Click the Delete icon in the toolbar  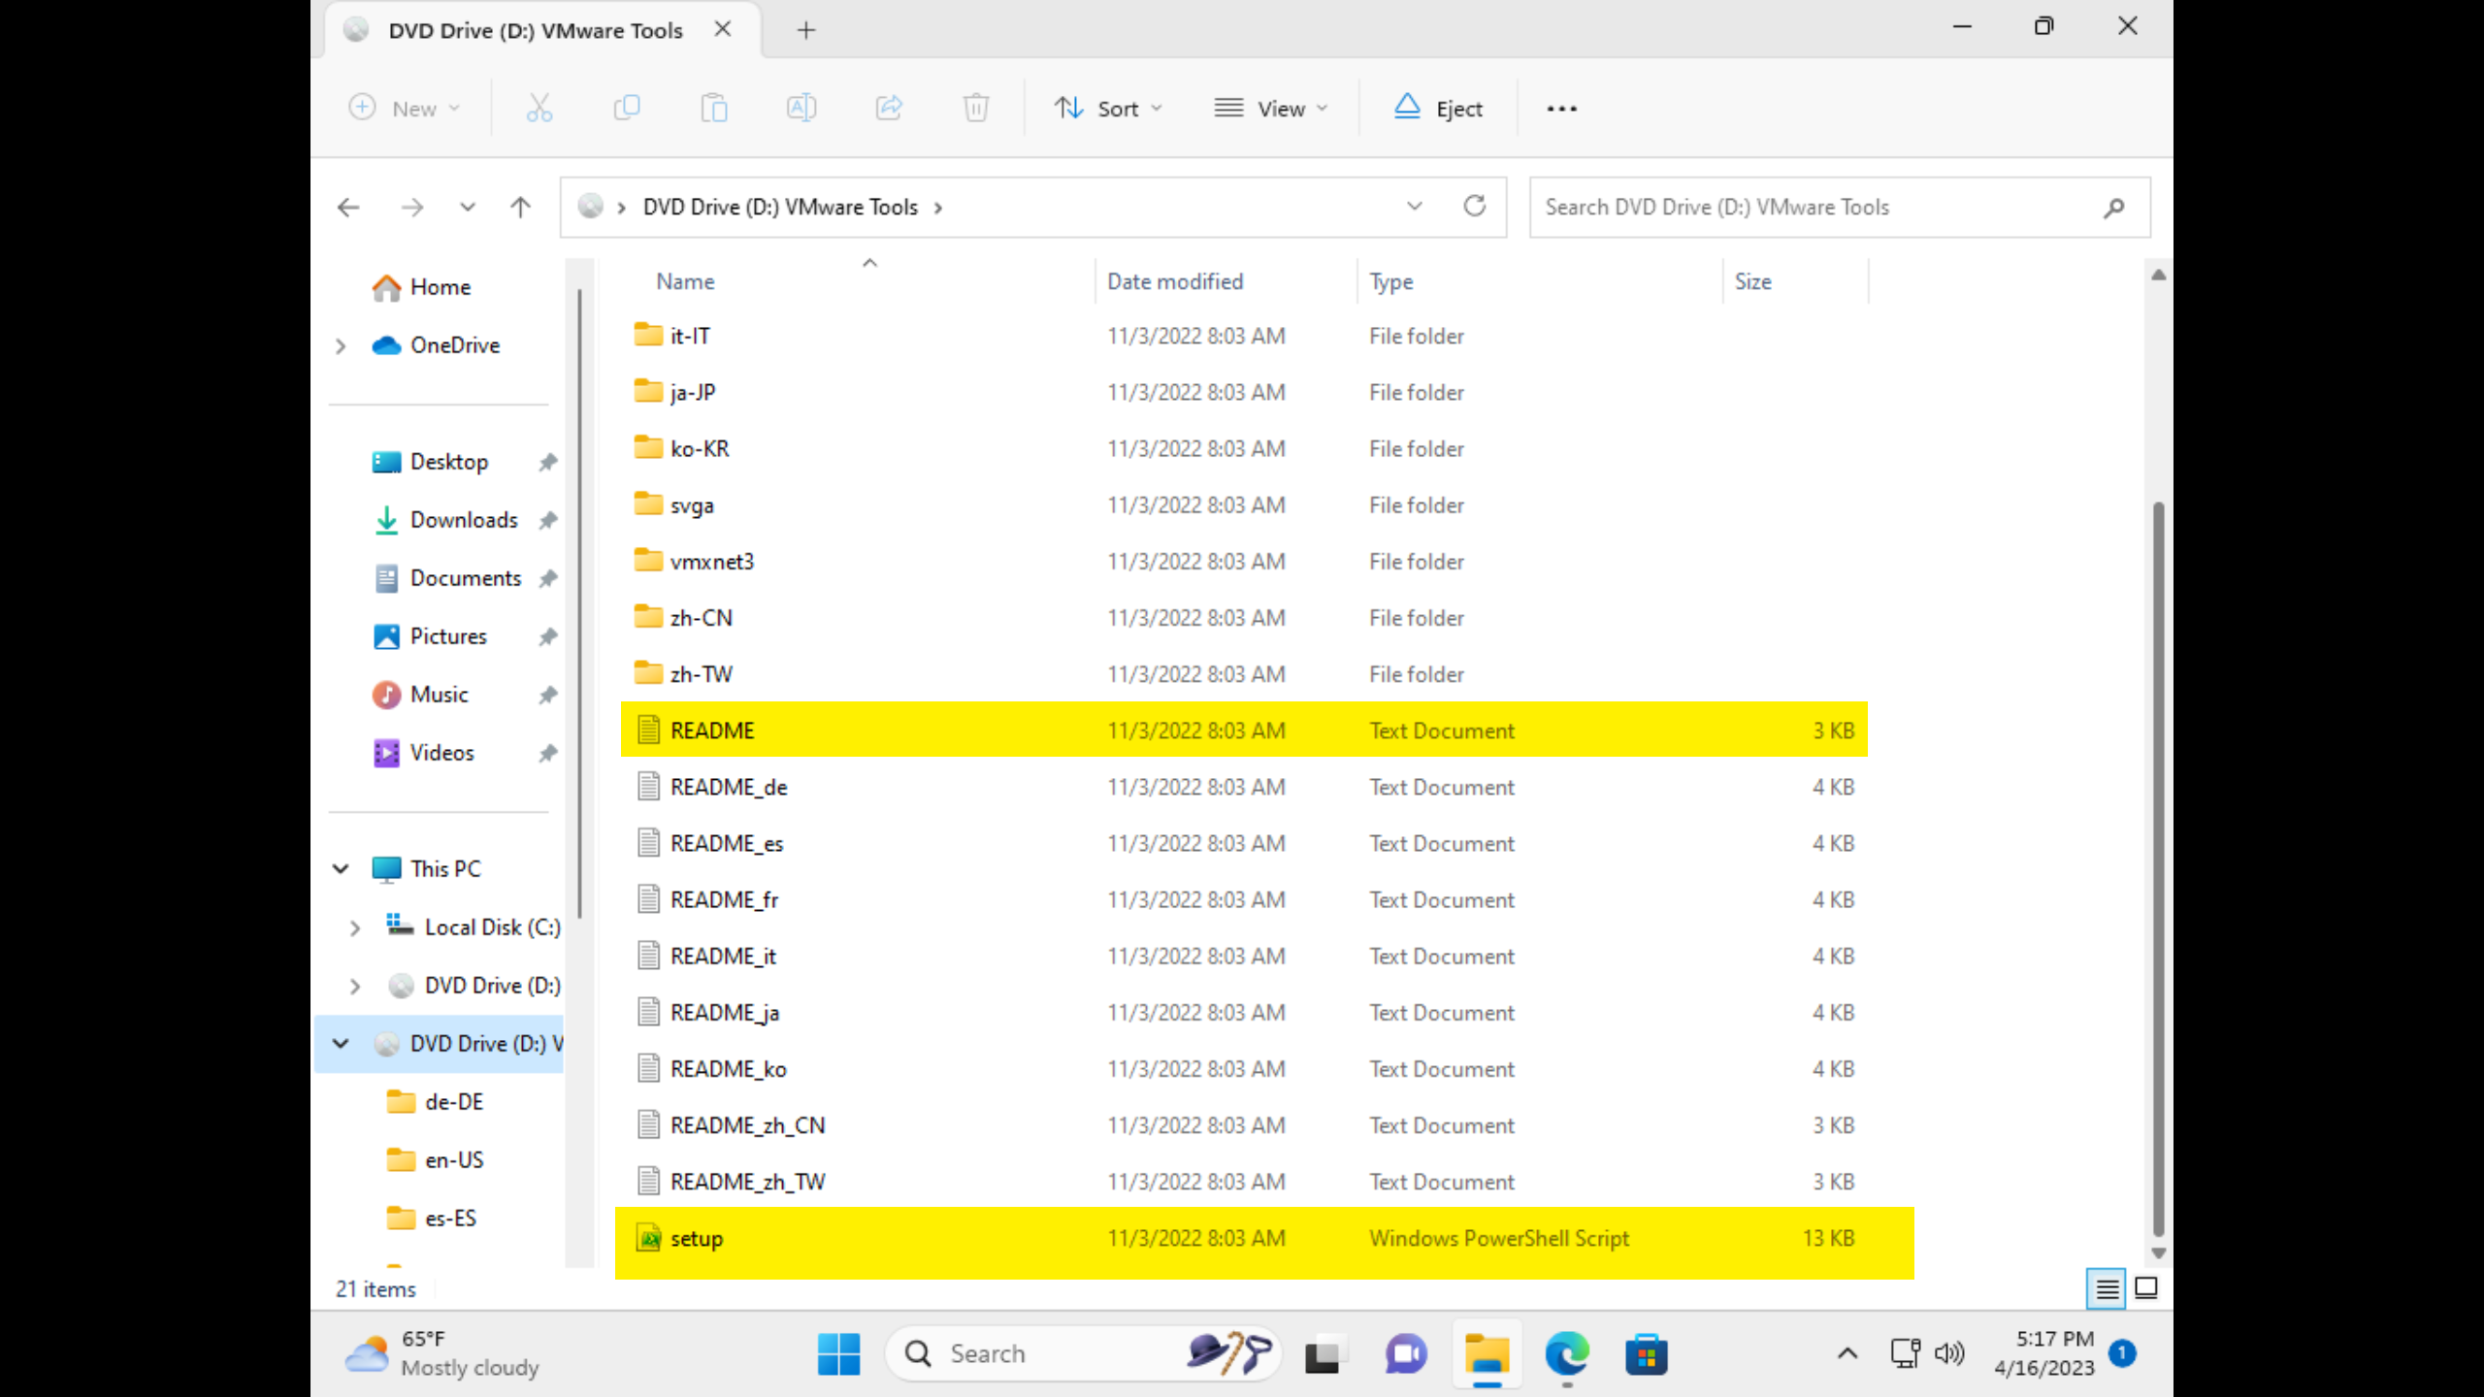tap(976, 108)
